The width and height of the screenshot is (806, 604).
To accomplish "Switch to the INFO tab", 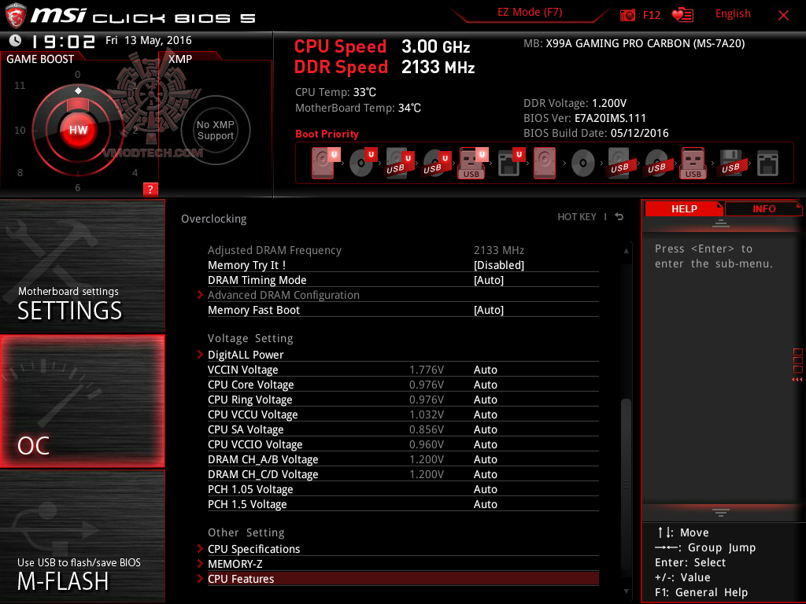I will click(x=763, y=208).
